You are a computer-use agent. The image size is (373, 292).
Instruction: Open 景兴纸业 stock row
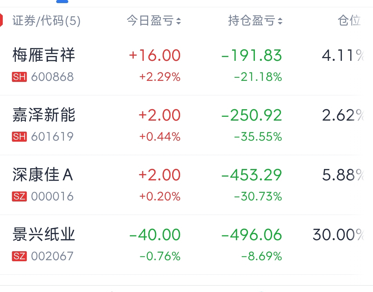44,235
